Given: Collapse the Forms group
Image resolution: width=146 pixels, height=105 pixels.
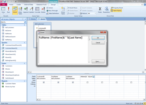Looking at the screenshot, I should click(24, 63).
